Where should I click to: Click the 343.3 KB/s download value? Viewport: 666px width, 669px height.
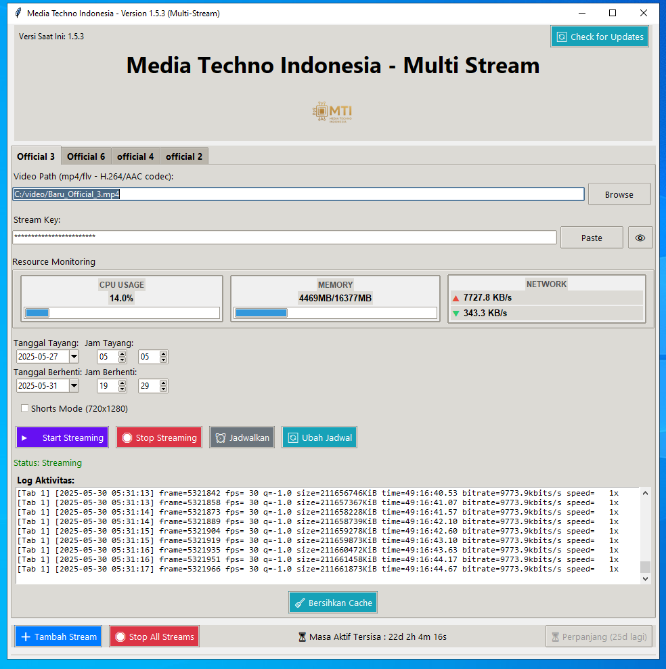tap(485, 313)
